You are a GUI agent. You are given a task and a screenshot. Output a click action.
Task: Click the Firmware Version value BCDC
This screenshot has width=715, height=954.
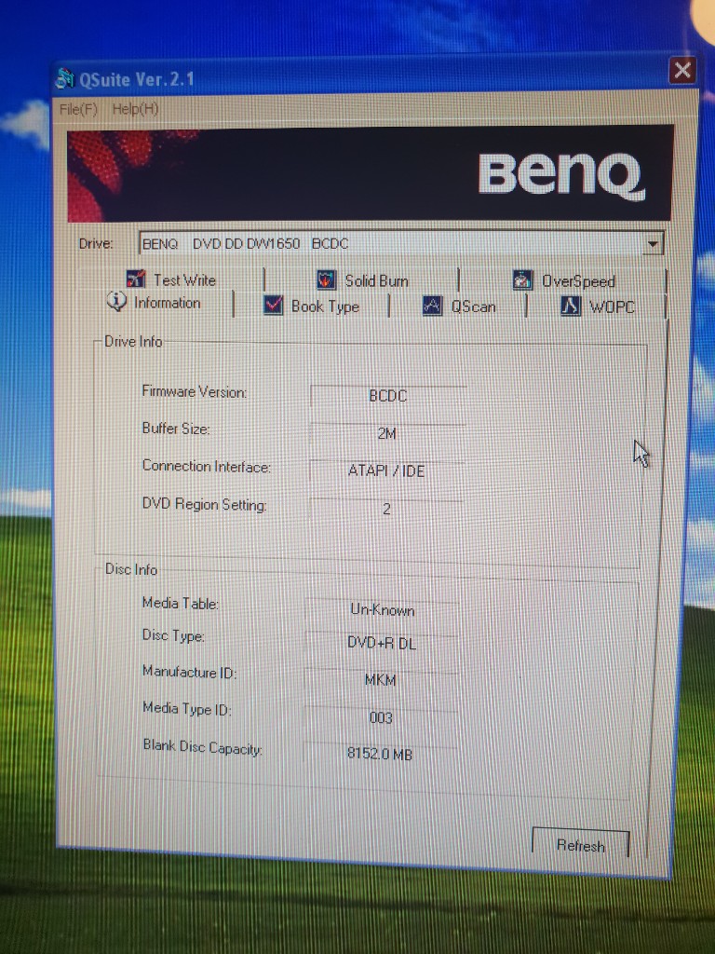(x=388, y=395)
